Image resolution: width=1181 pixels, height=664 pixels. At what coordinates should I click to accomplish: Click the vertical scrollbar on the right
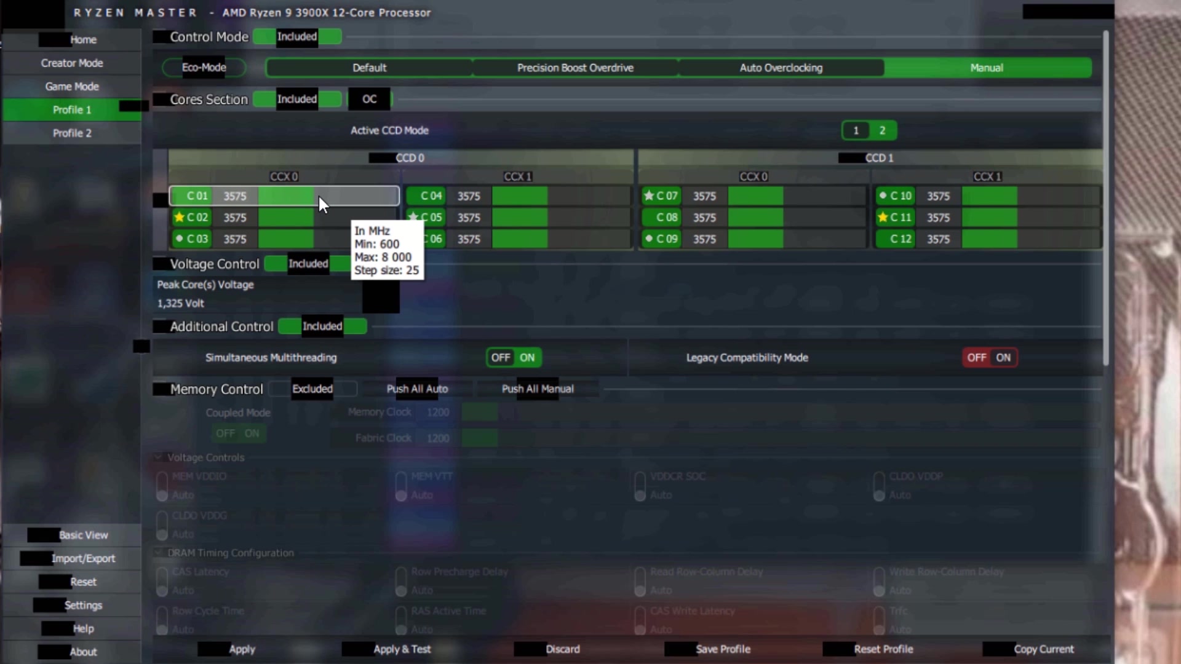tap(1105, 197)
